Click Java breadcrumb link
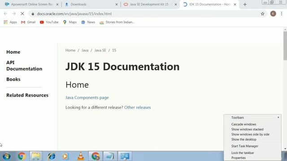Screen dimensions: 287x161 (x=85, y=51)
